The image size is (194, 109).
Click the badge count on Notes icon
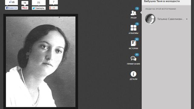point(137,54)
